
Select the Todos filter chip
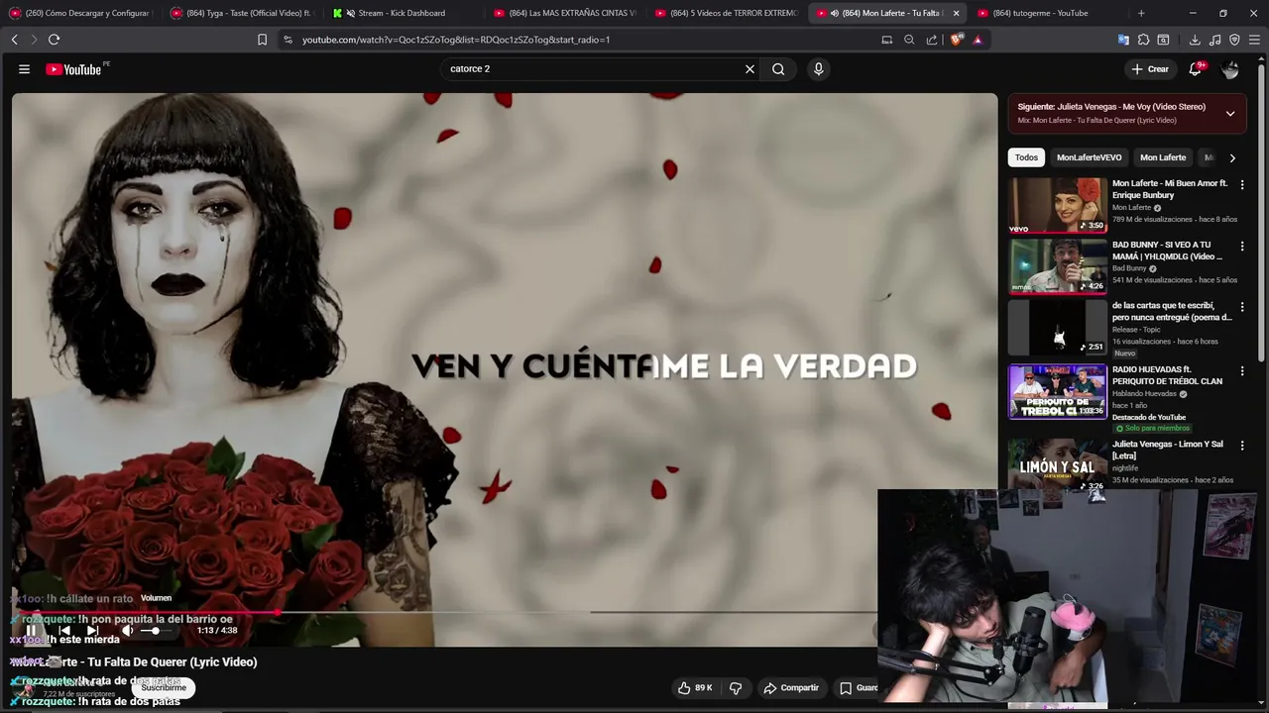coord(1026,157)
